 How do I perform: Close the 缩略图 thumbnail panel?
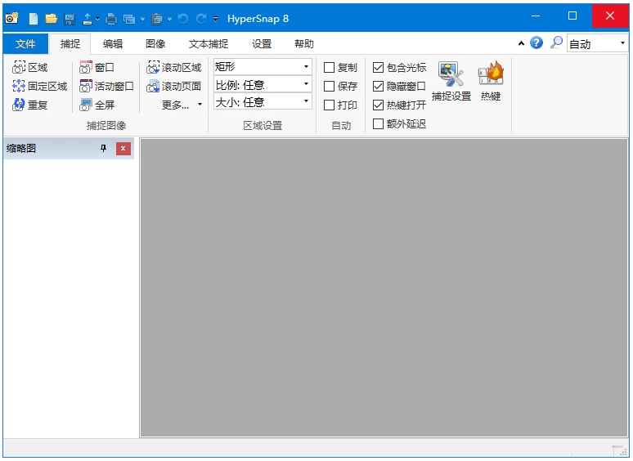[123, 149]
